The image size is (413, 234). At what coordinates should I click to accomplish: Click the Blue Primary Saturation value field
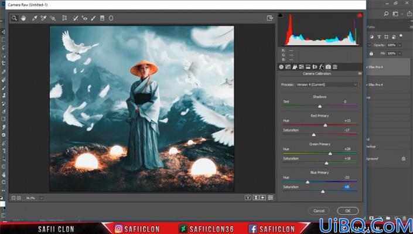(347, 186)
